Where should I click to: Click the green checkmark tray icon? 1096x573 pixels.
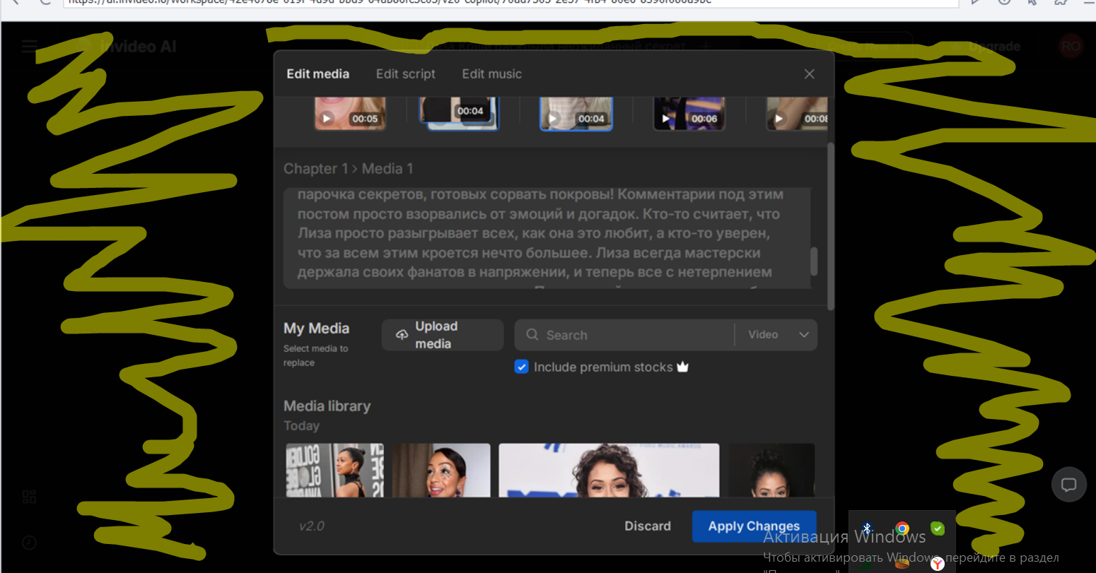click(x=938, y=528)
